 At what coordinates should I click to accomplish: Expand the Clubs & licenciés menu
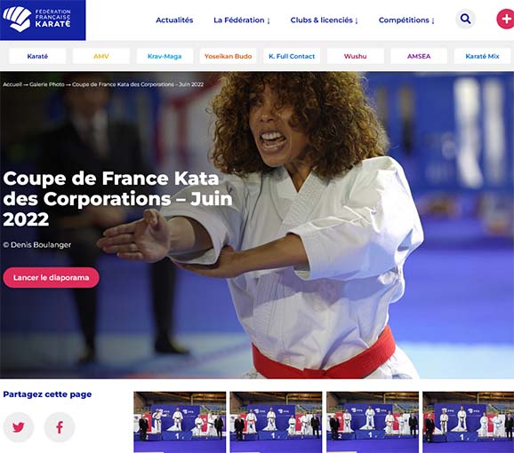[x=324, y=20]
